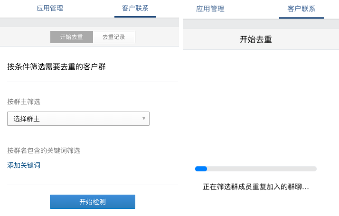Click the 按条件筛选需要去重的客户群 heading

(x=56, y=66)
